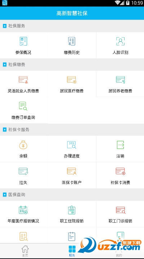The image size is (144, 259).
Task: Select 灵活就业人员缴费 card icon
Action: pos(23,80)
